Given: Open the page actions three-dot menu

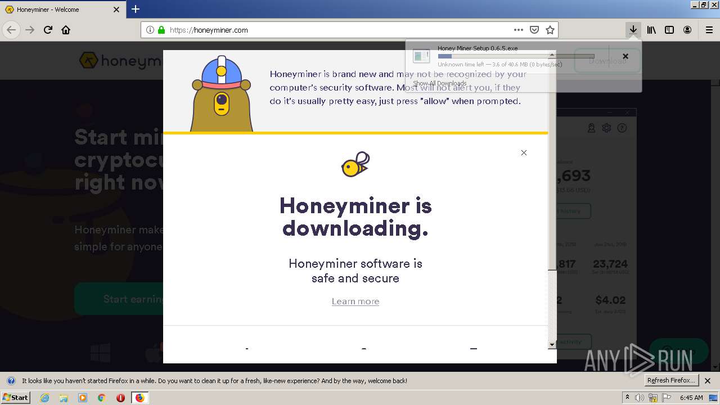Looking at the screenshot, I should coord(519,30).
